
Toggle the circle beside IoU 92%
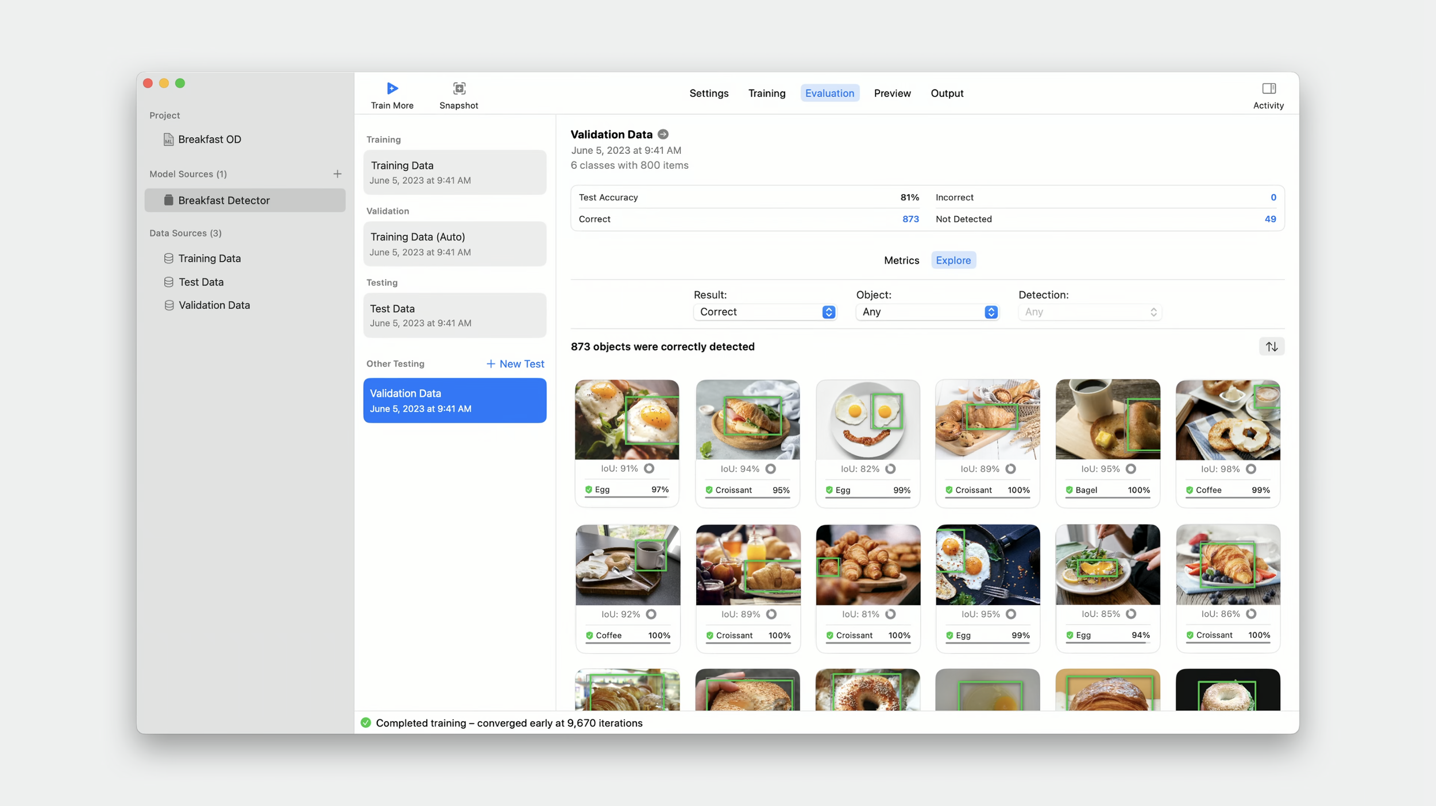tap(651, 614)
